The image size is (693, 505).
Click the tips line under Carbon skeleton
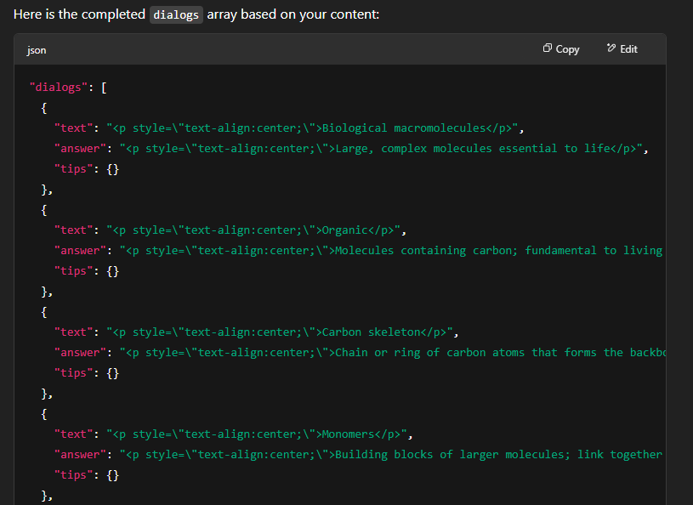point(87,373)
